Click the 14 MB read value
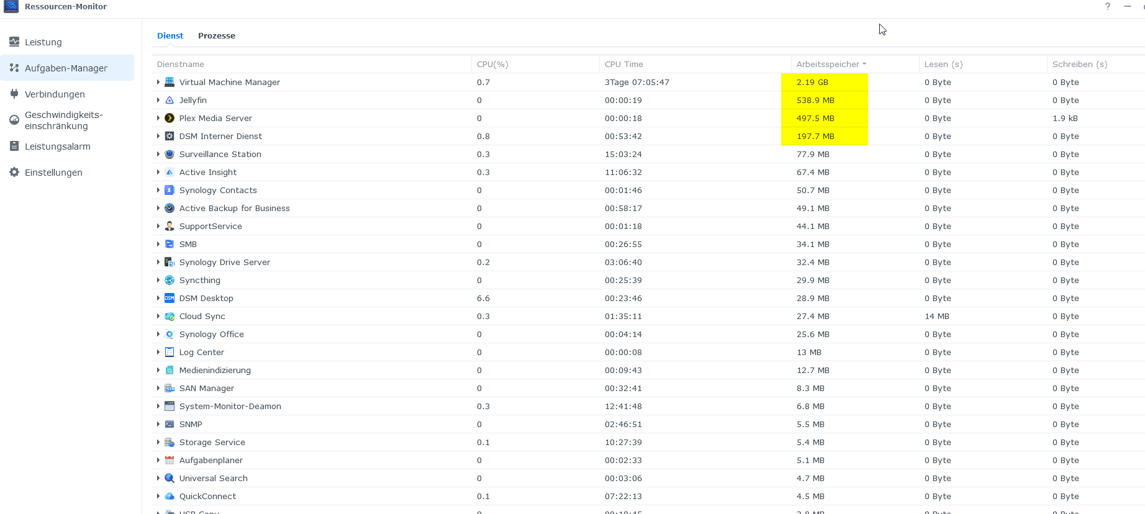This screenshot has height=514, width=1145. (937, 316)
